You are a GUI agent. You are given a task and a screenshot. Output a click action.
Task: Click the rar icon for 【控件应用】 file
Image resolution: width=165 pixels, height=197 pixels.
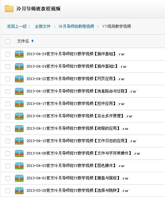click(x=19, y=104)
